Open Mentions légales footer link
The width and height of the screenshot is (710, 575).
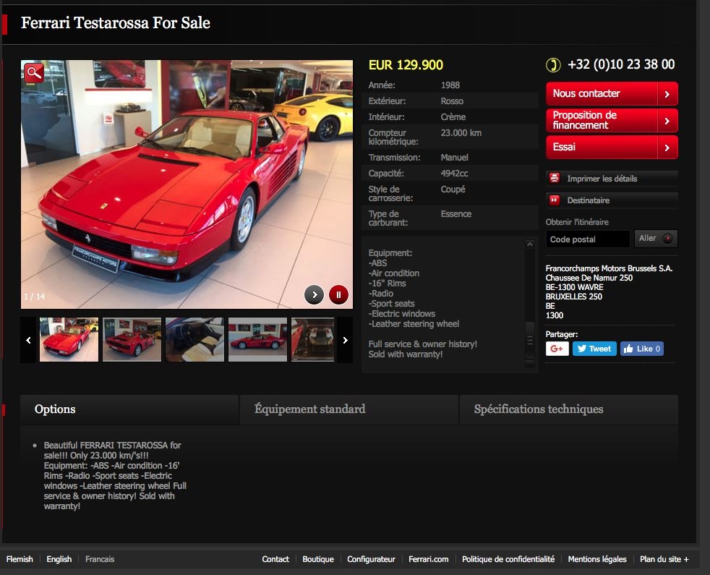(x=596, y=559)
